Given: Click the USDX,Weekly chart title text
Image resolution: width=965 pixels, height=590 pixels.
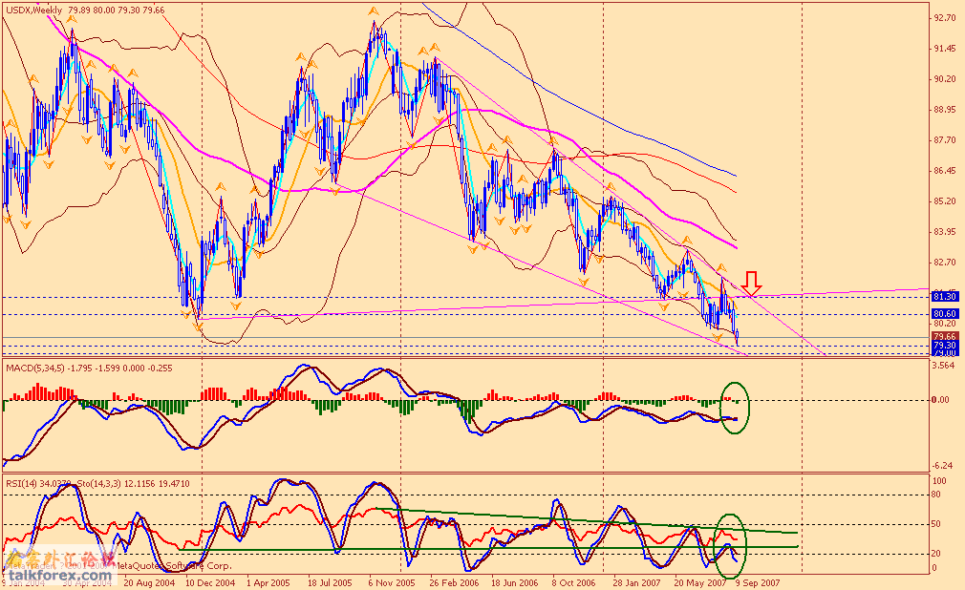Looking at the screenshot, I should click(33, 11).
